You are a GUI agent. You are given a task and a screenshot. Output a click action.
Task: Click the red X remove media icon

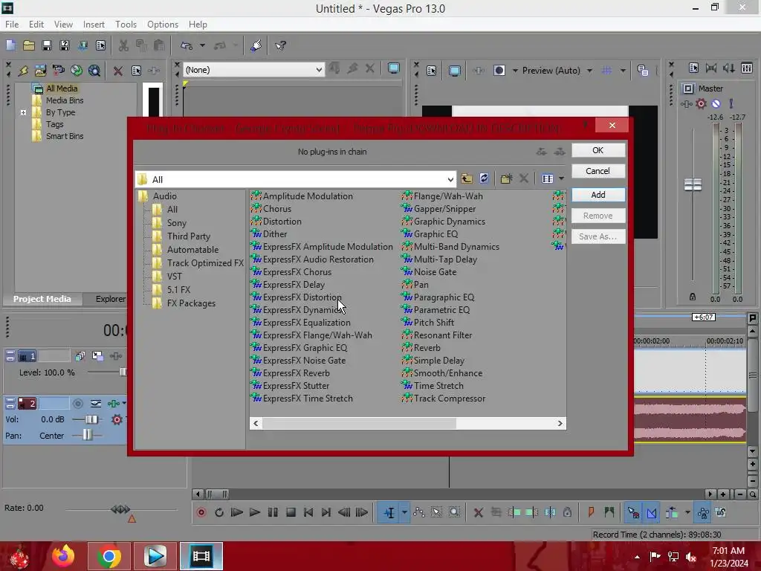tap(118, 71)
